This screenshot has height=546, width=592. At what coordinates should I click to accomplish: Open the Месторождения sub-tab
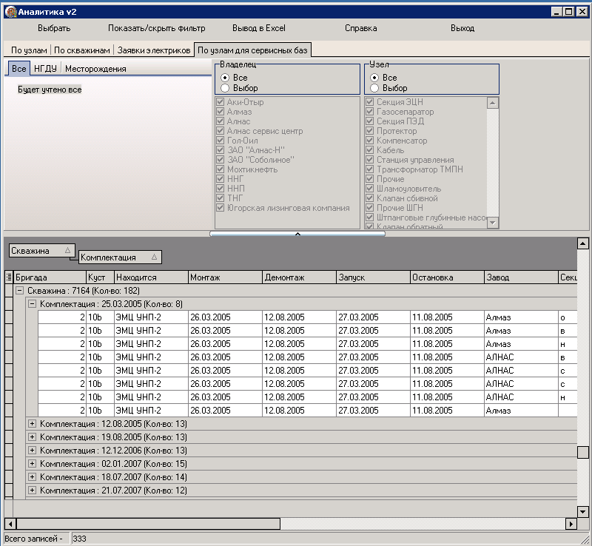coord(95,69)
